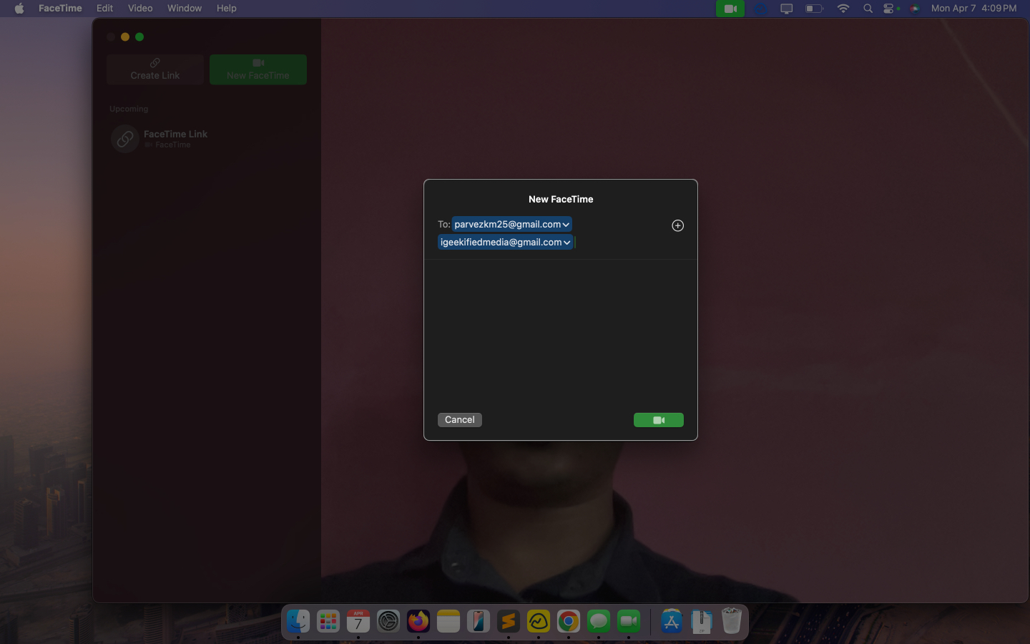
Task: Click the Cancel button
Action: point(459,420)
